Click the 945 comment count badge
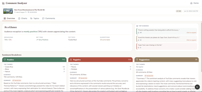The height and width of the screenshot is (92, 202). (x=179, y=11)
